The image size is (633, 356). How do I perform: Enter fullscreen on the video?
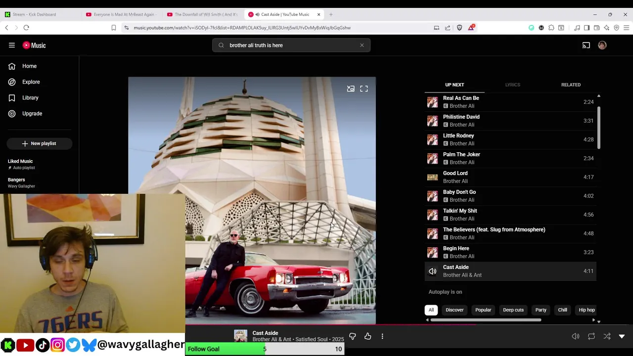[364, 89]
